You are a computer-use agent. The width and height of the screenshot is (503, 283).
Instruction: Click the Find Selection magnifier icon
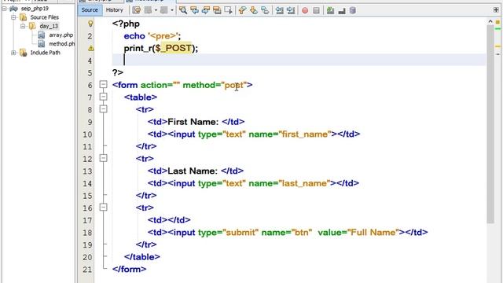(183, 10)
